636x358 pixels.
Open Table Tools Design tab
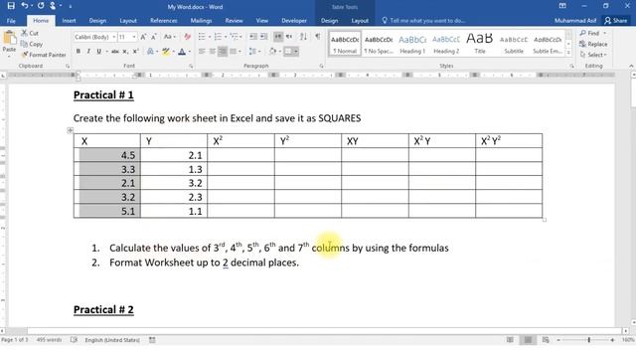[329, 21]
